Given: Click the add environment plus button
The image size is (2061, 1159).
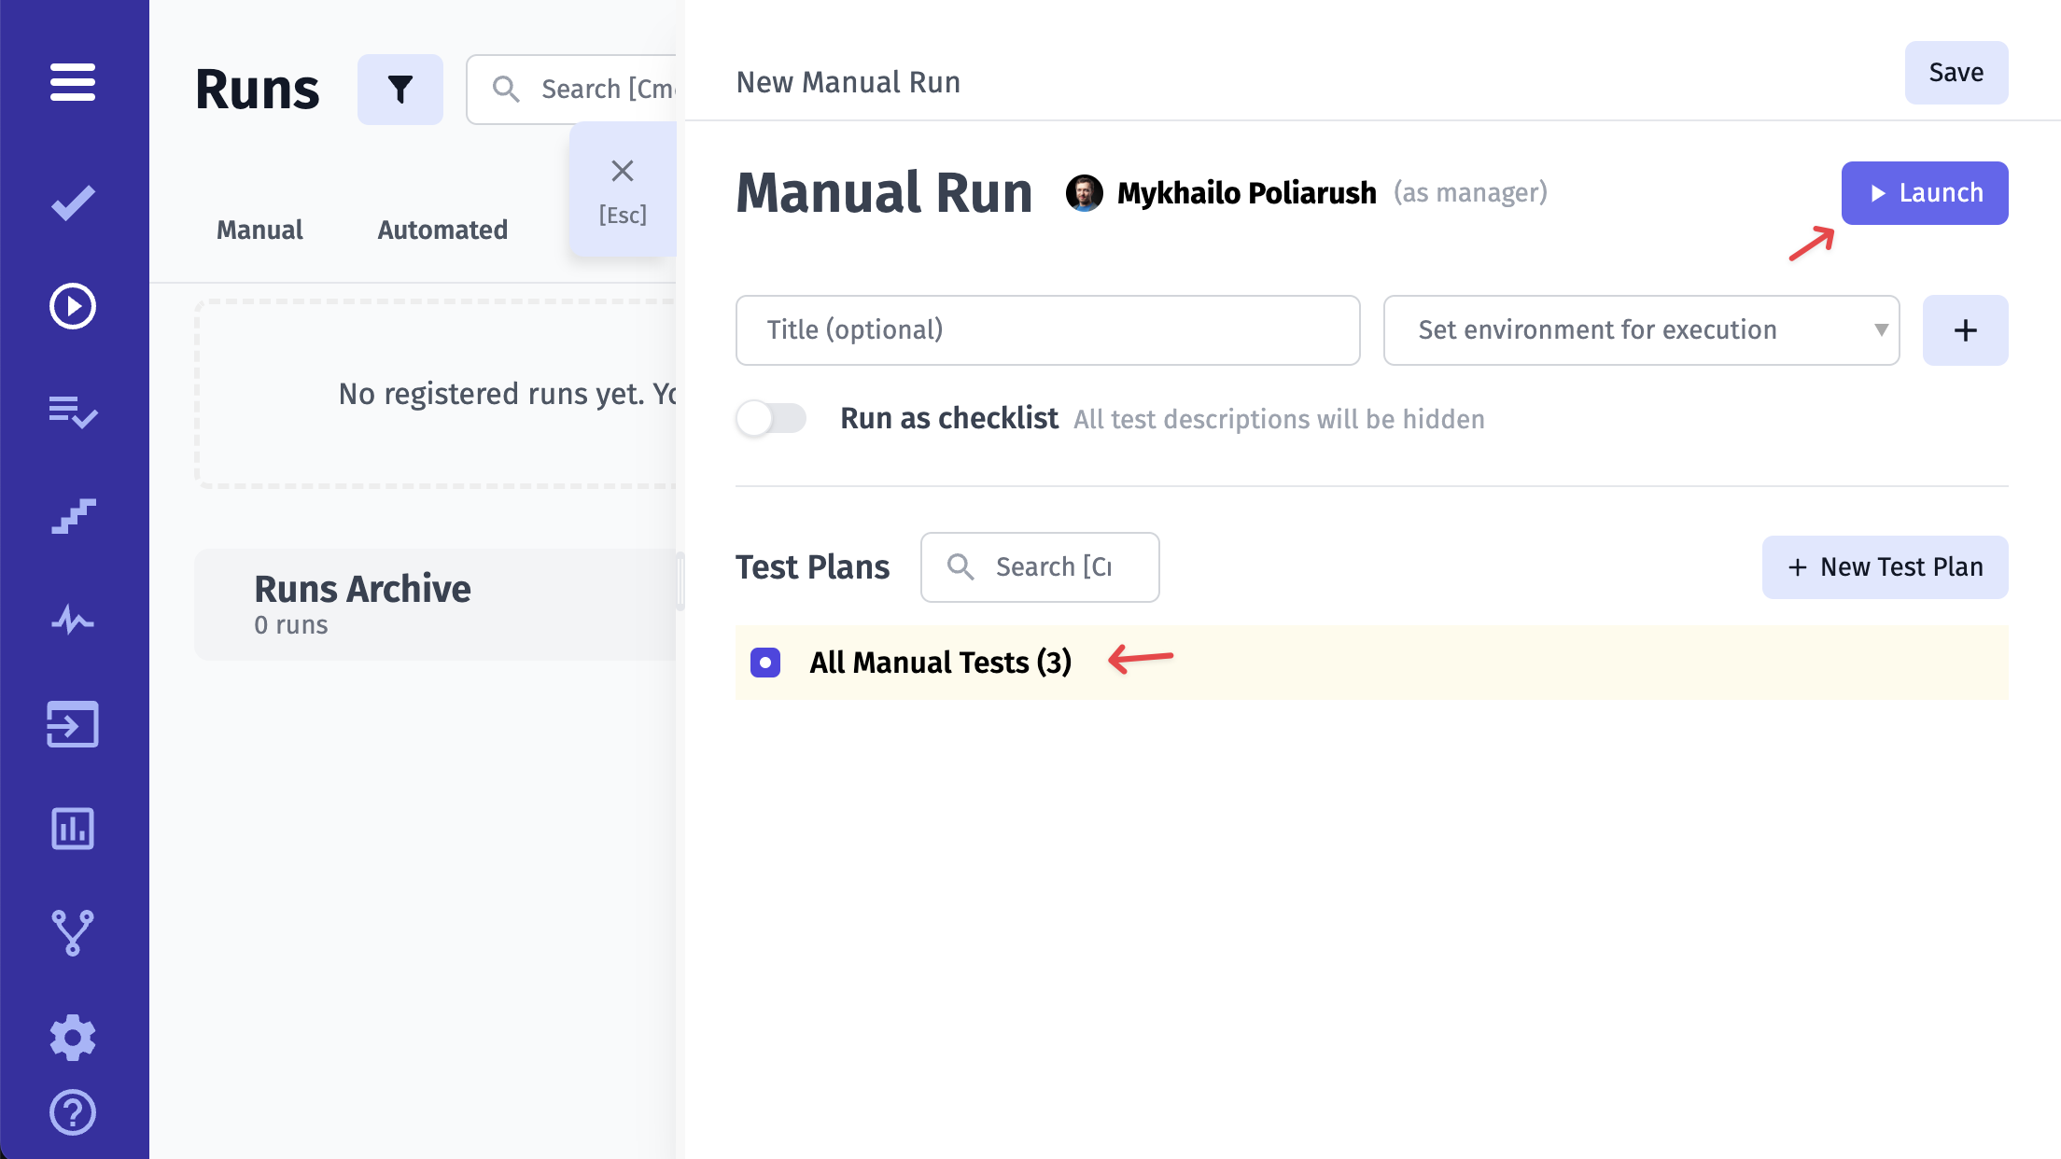Looking at the screenshot, I should pos(1966,329).
